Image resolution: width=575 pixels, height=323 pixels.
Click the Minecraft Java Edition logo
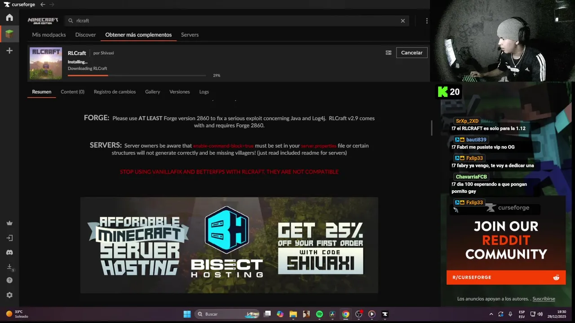[x=43, y=21]
